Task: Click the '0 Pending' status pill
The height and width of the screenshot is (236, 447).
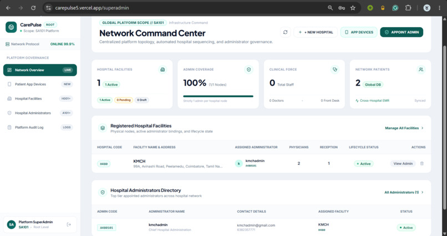Action: pos(124,100)
